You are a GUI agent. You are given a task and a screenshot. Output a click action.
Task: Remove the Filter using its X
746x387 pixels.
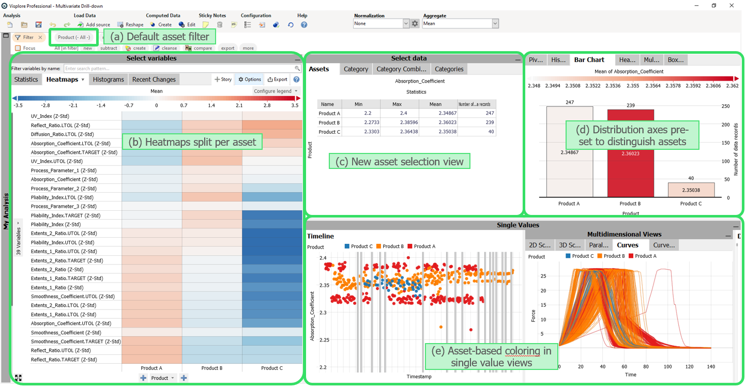[40, 37]
